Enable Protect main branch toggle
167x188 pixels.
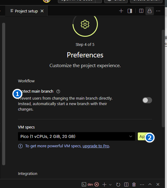tap(147, 100)
